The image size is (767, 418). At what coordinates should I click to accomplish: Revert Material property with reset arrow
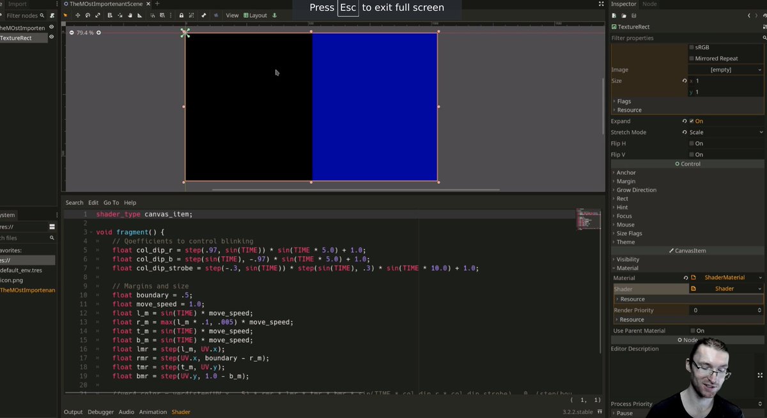pos(685,278)
